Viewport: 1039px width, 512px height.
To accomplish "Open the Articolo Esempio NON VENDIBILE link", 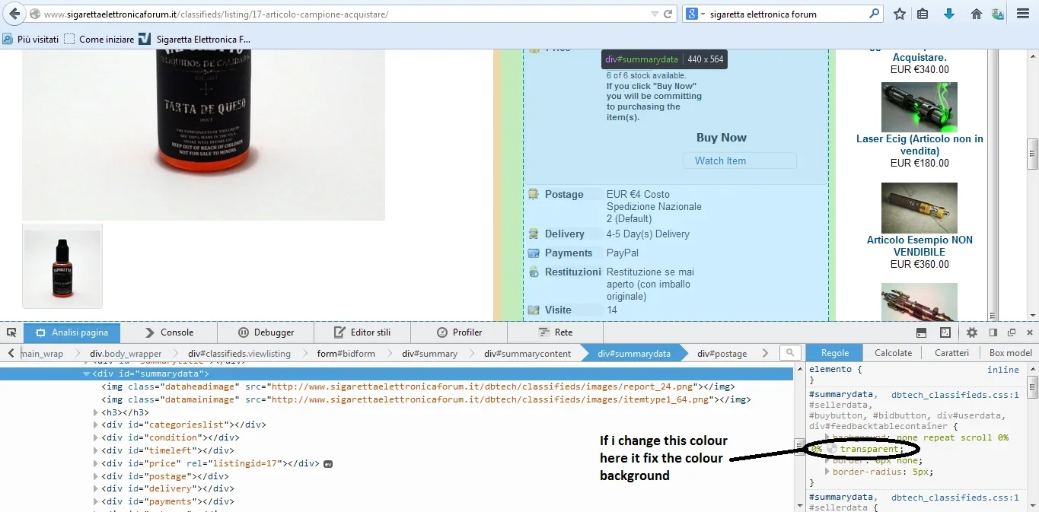I will 919,246.
